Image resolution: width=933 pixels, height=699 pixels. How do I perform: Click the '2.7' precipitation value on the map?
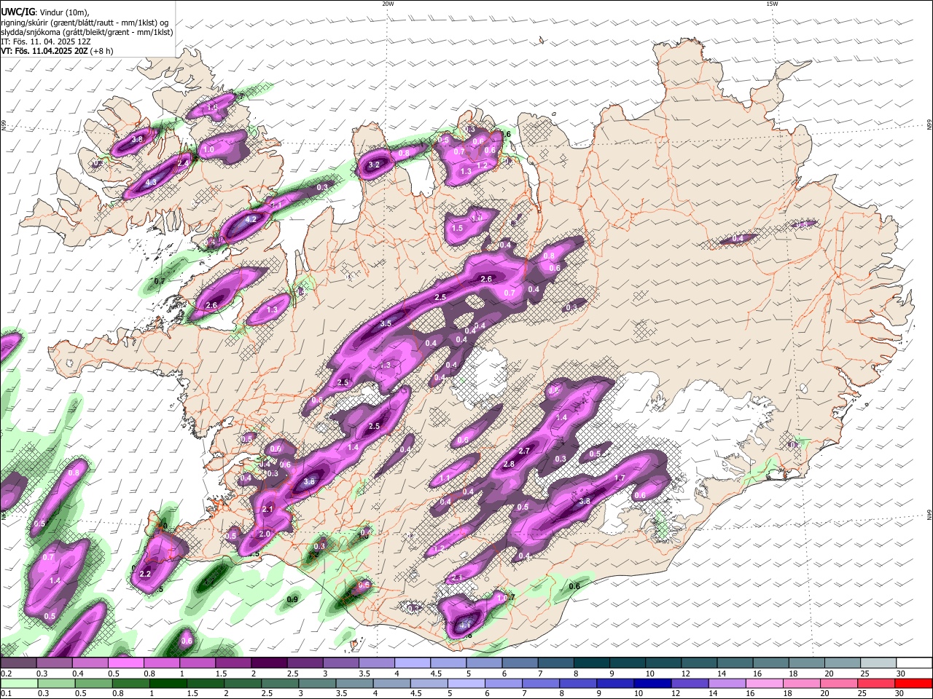pyautogui.click(x=523, y=451)
